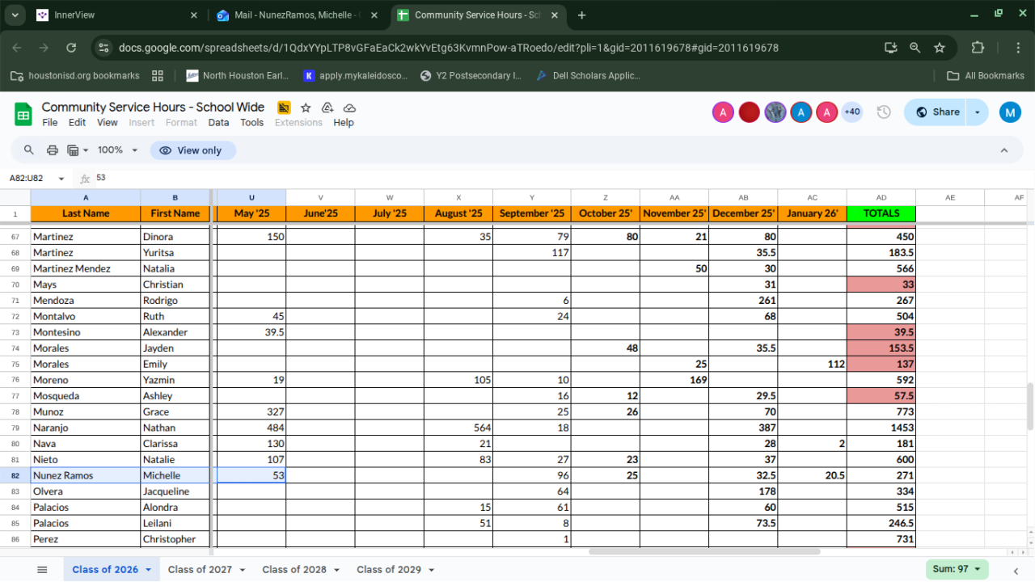Open Chrome extensions puzzle icon
Viewport: 1035px width, 582px height.
click(977, 48)
